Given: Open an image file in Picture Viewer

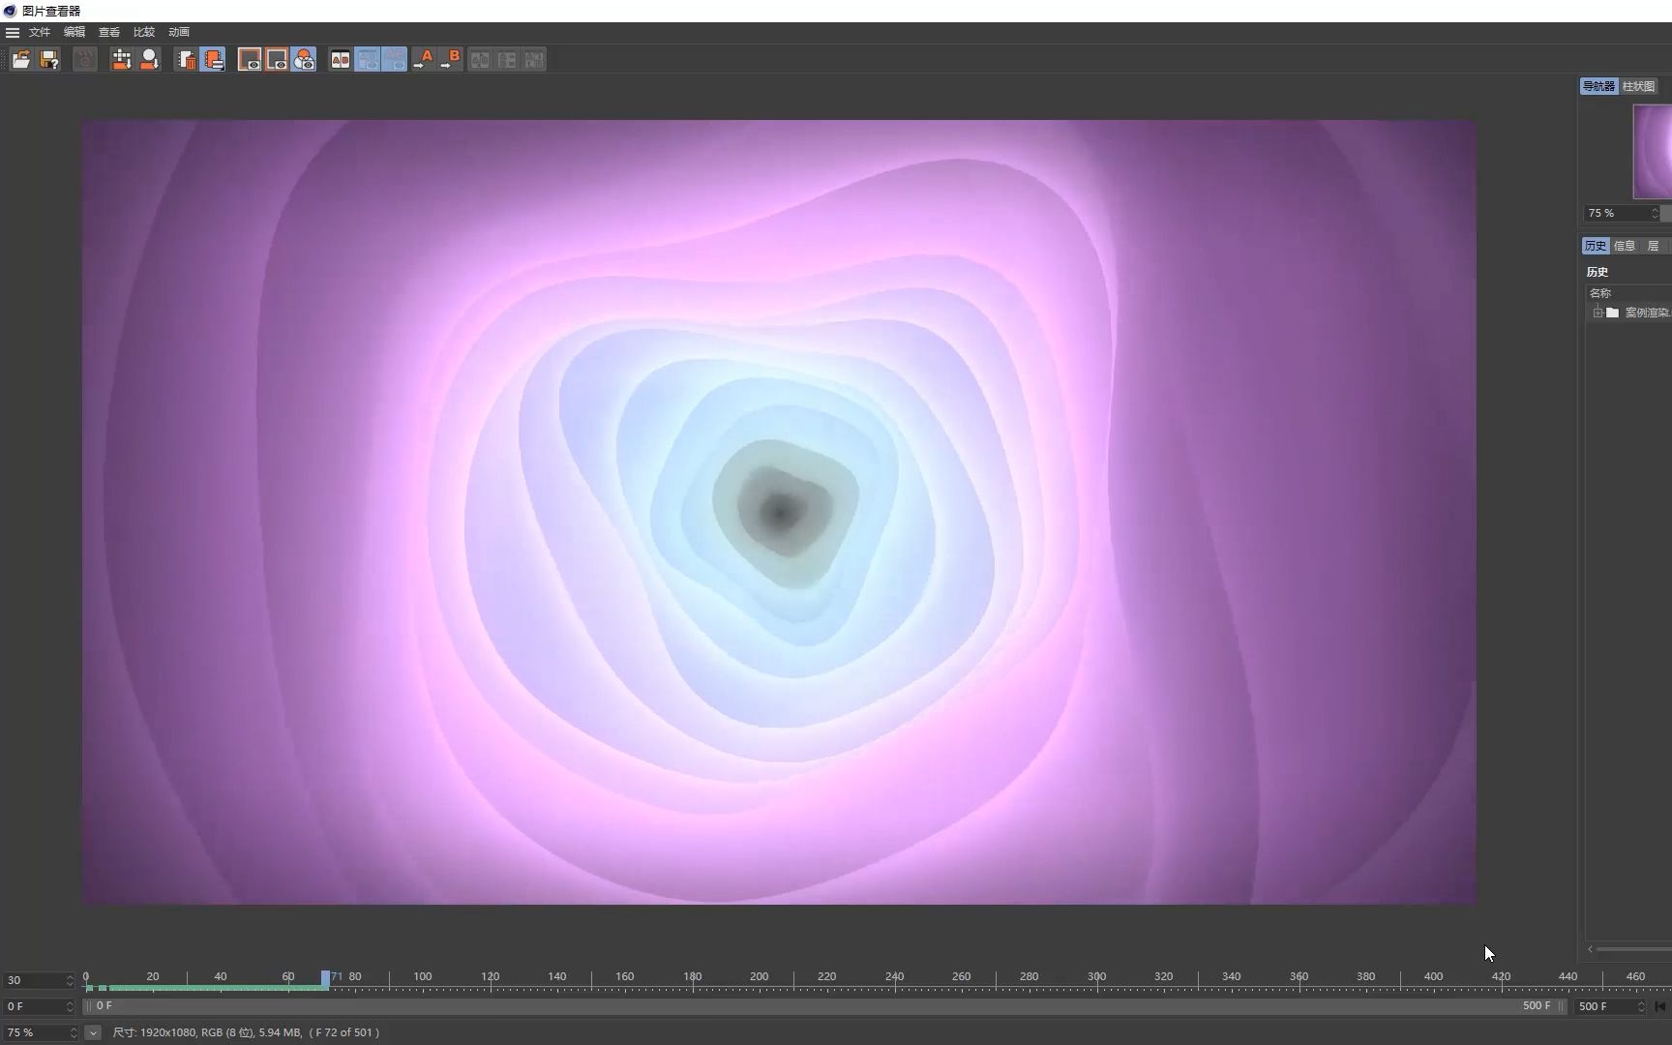Looking at the screenshot, I should click(20, 59).
